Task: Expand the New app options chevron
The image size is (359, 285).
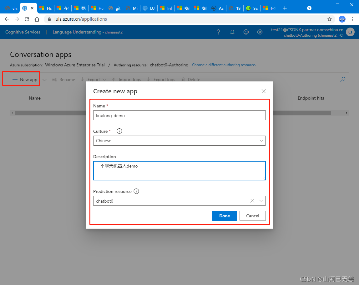Action: pyautogui.click(x=45, y=80)
